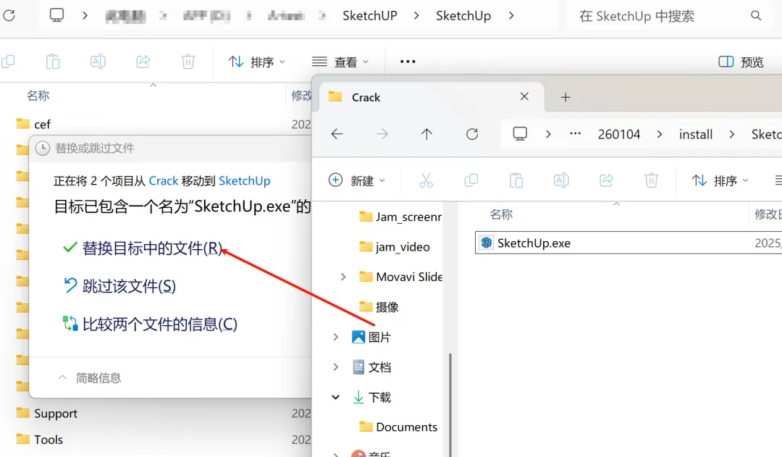
Task: Select jam_video folder in the navigation pane
Action: (x=395, y=246)
